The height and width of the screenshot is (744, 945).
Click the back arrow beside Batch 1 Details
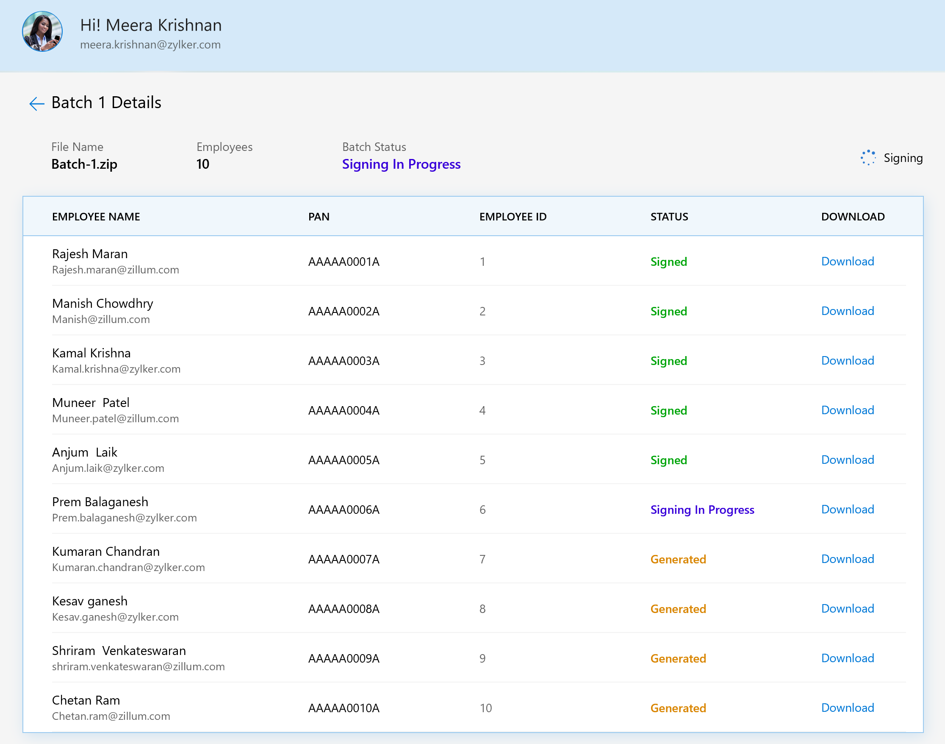coord(36,103)
